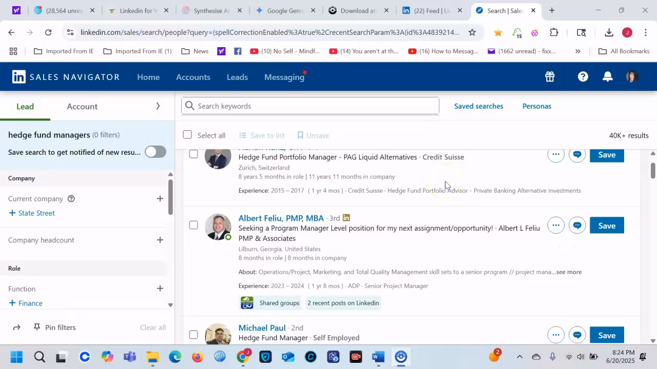Viewport: 657px width, 369px height.
Task: Expand the Current company filter
Action: (x=160, y=198)
